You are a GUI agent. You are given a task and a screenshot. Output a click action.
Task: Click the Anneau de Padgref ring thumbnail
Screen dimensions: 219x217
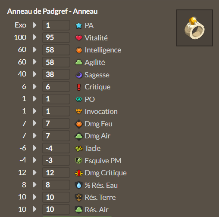pos(194,28)
